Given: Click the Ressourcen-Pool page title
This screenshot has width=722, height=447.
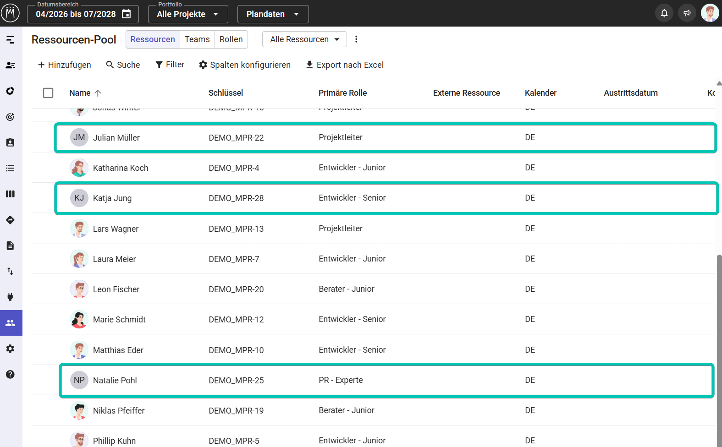Looking at the screenshot, I should point(74,40).
